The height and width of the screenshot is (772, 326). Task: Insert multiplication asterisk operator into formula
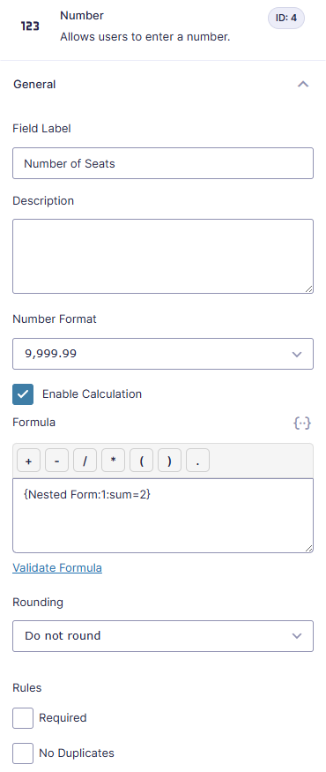click(x=114, y=461)
